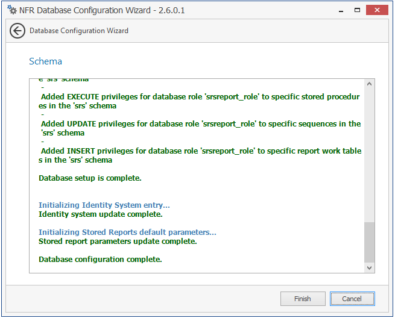Image resolution: width=395 pixels, height=318 pixels.
Task: Click the back arrow icon
Action: (x=17, y=31)
